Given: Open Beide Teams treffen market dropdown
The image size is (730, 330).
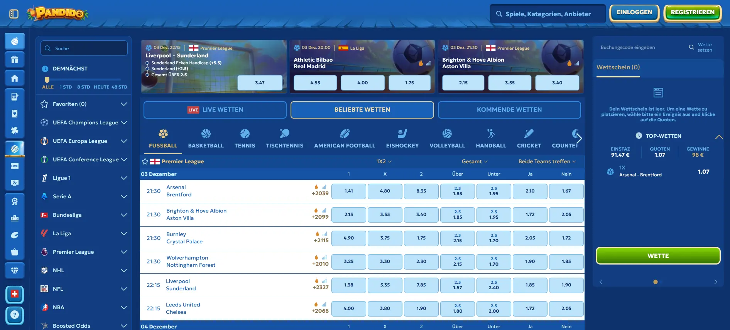Looking at the screenshot, I should point(547,161).
